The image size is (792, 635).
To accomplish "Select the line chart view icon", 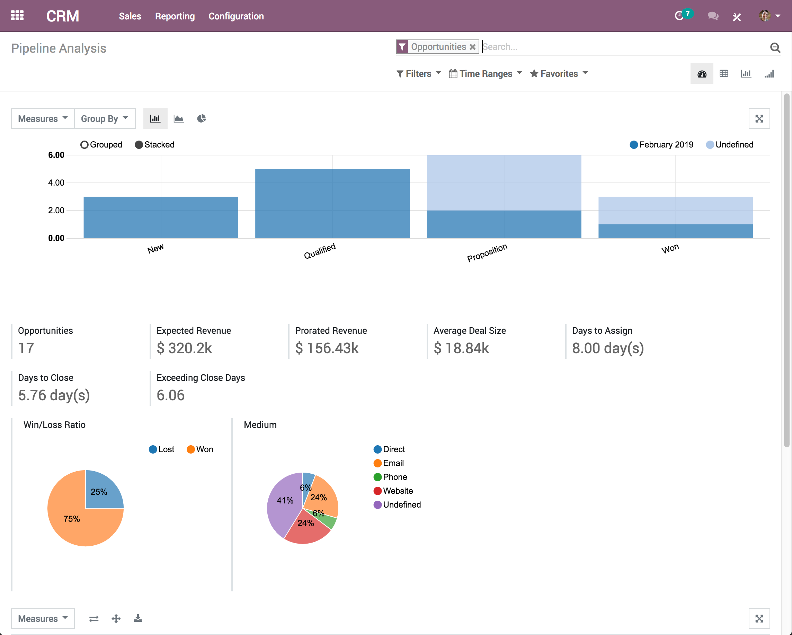I will pos(178,118).
